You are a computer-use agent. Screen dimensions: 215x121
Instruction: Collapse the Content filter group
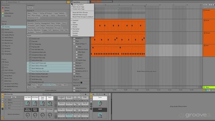[31, 5]
